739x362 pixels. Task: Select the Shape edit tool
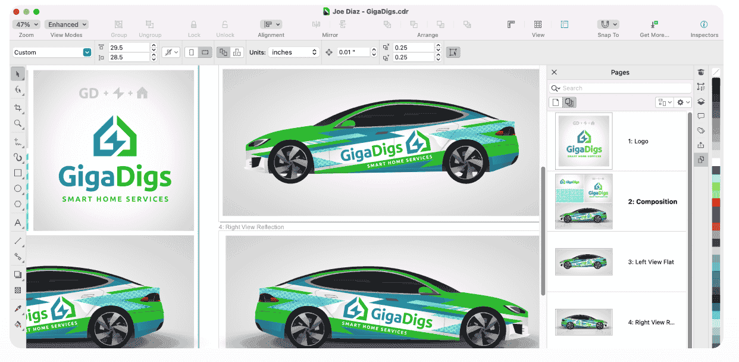[18, 90]
